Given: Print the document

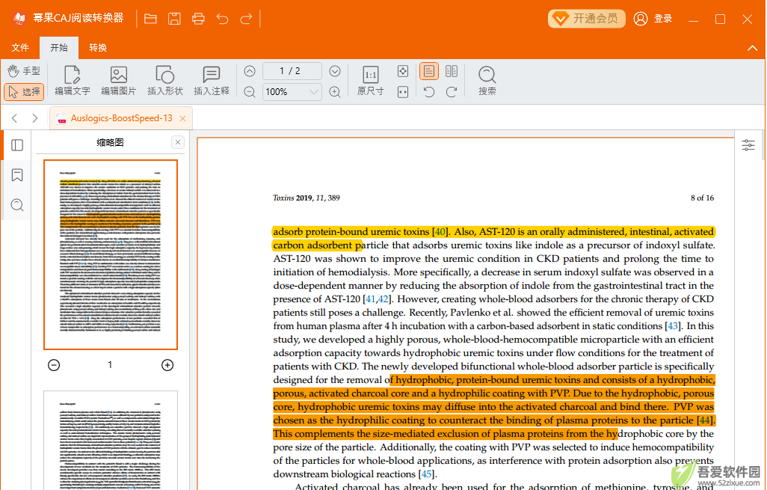Looking at the screenshot, I should click(x=198, y=19).
